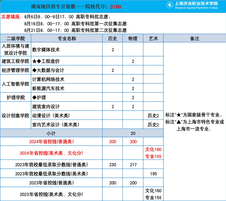This screenshot has height=201, width=226.
Task: Select the label 2023年省控线(普通类)
Action: [51, 183]
